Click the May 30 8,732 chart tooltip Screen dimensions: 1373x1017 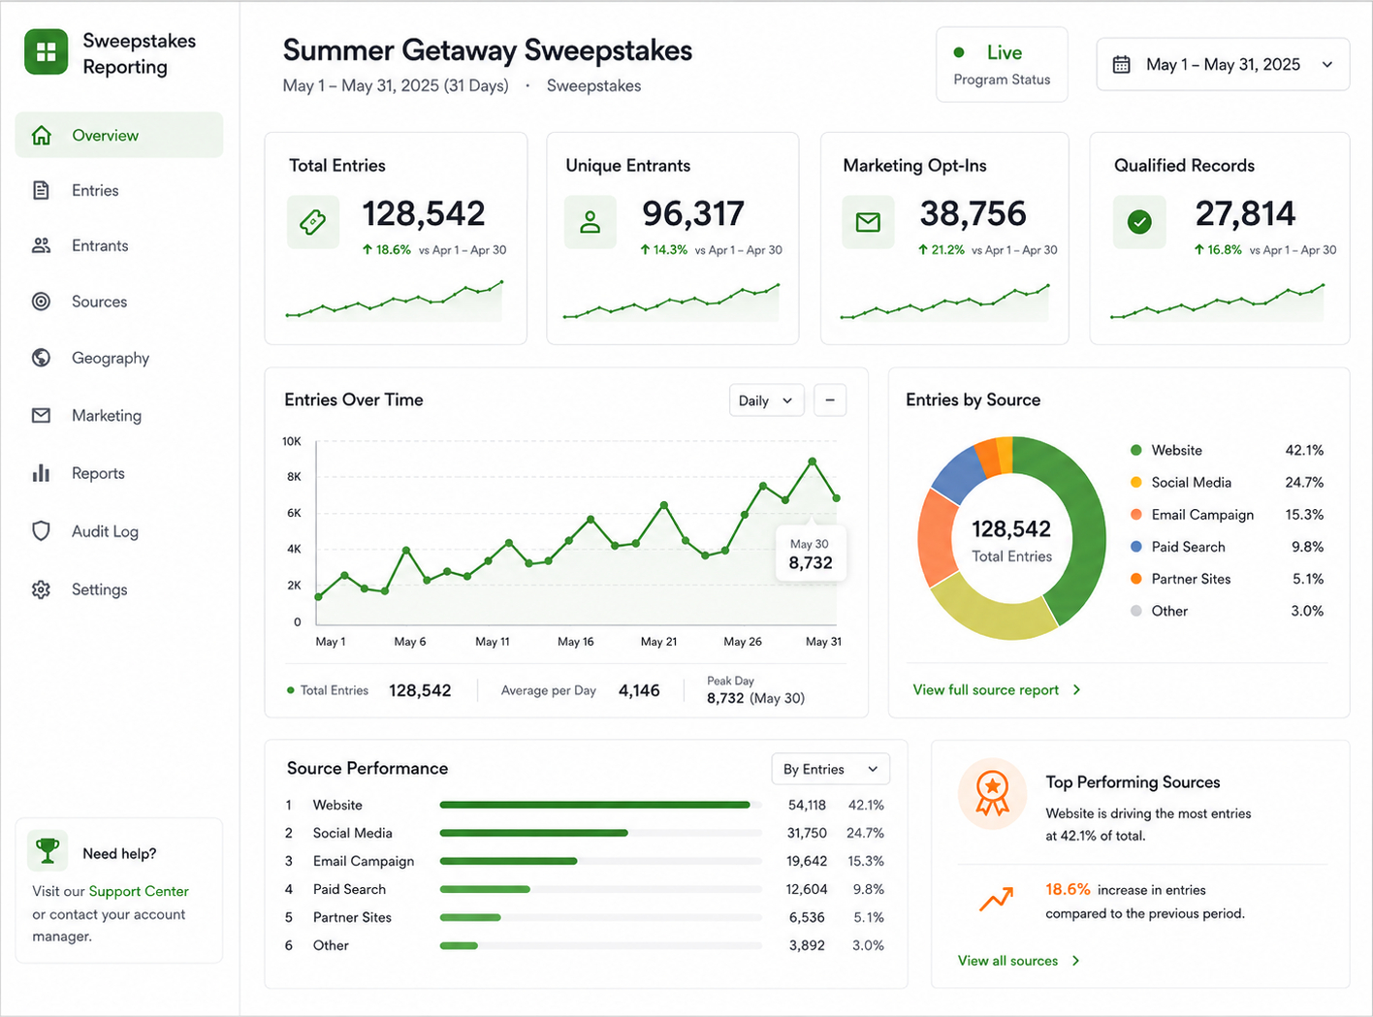(811, 555)
